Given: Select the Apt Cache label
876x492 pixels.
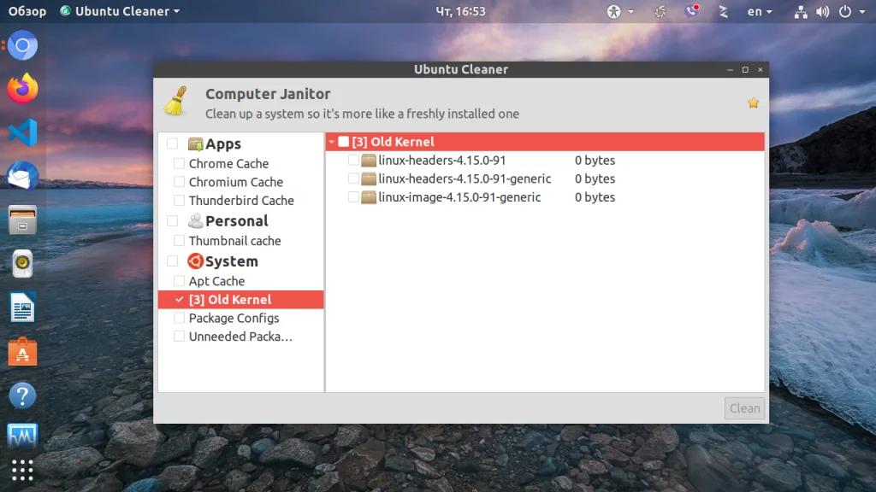Looking at the screenshot, I should tap(216, 281).
